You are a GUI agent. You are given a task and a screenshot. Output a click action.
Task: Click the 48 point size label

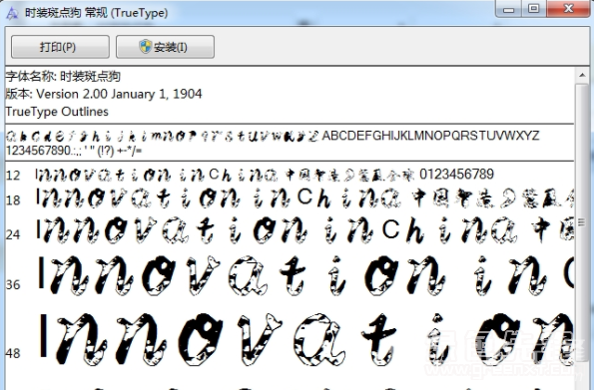click(13, 353)
